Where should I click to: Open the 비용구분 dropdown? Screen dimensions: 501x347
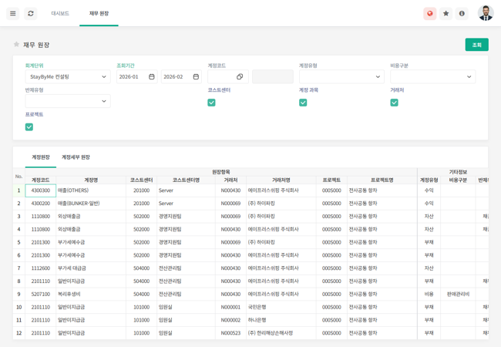coord(432,77)
